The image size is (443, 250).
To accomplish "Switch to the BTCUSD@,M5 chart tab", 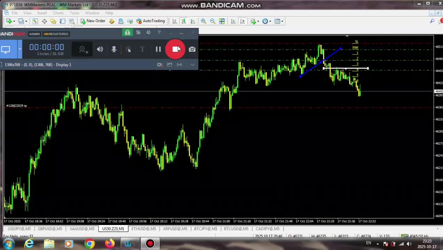I will 236,229.
